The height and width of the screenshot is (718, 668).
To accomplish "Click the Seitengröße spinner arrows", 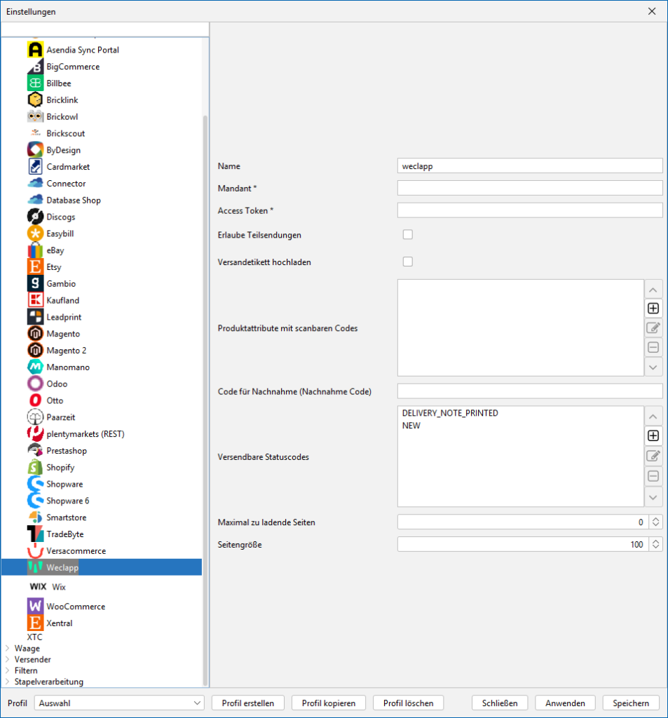I will (x=655, y=544).
